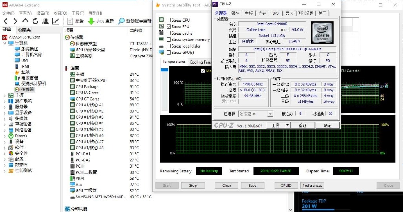Expand the 网络设备 tree node

(5, 130)
